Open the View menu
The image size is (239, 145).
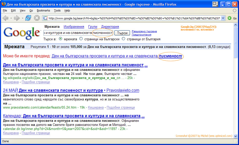pyautogui.click(x=23, y=10)
